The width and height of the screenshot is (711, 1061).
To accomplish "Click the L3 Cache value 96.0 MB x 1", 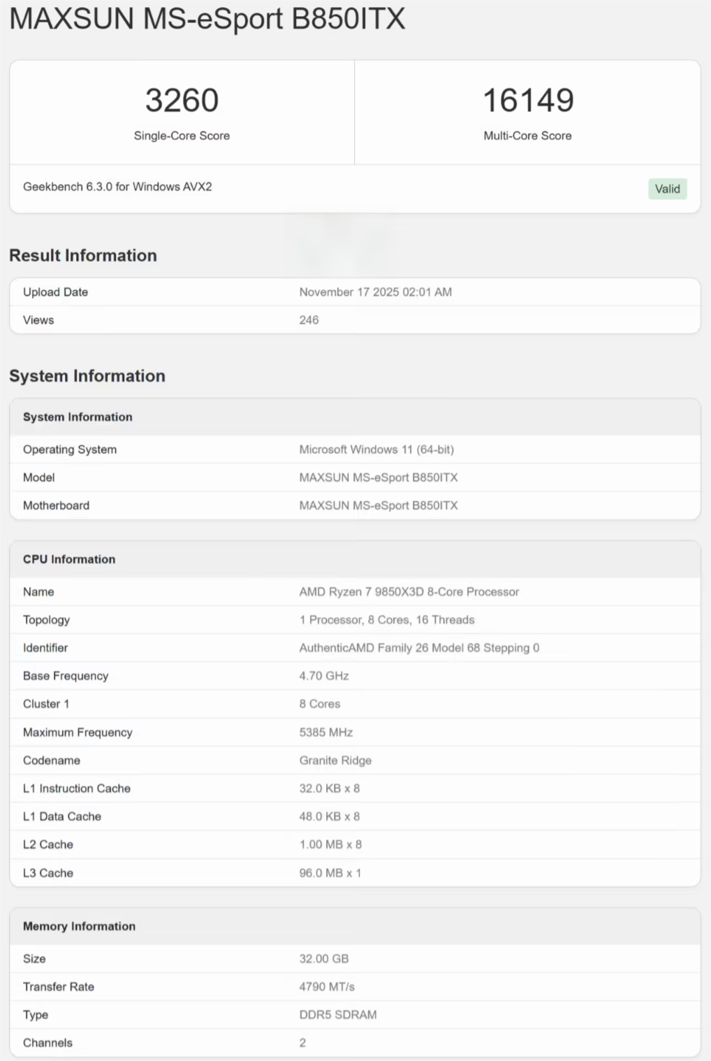I will (330, 873).
